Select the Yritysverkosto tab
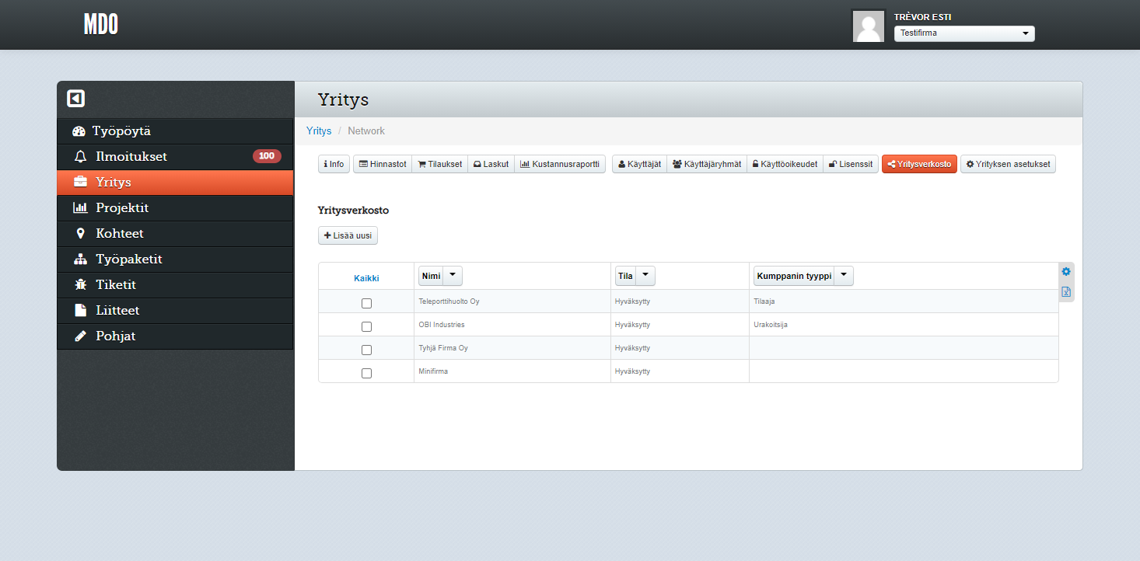1140x561 pixels. 919,164
